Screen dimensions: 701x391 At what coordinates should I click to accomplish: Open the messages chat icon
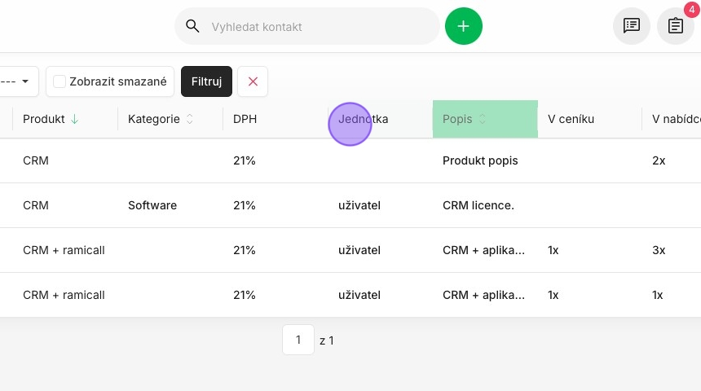[x=631, y=26]
